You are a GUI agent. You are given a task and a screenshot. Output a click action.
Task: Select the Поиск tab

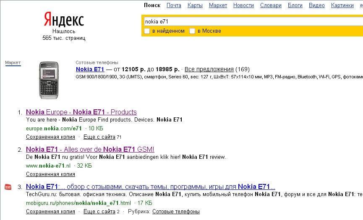pyautogui.click(x=152, y=5)
